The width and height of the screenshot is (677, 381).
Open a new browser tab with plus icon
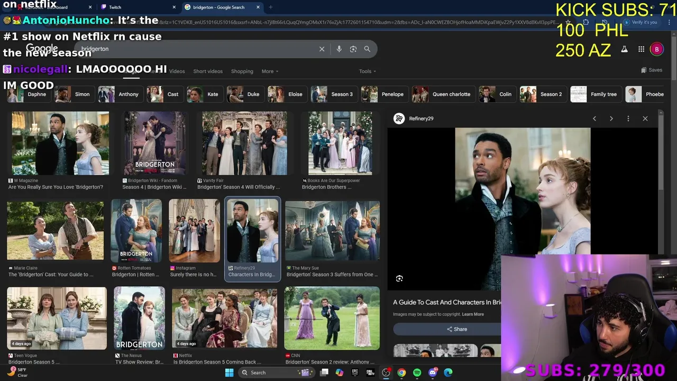coord(270,7)
